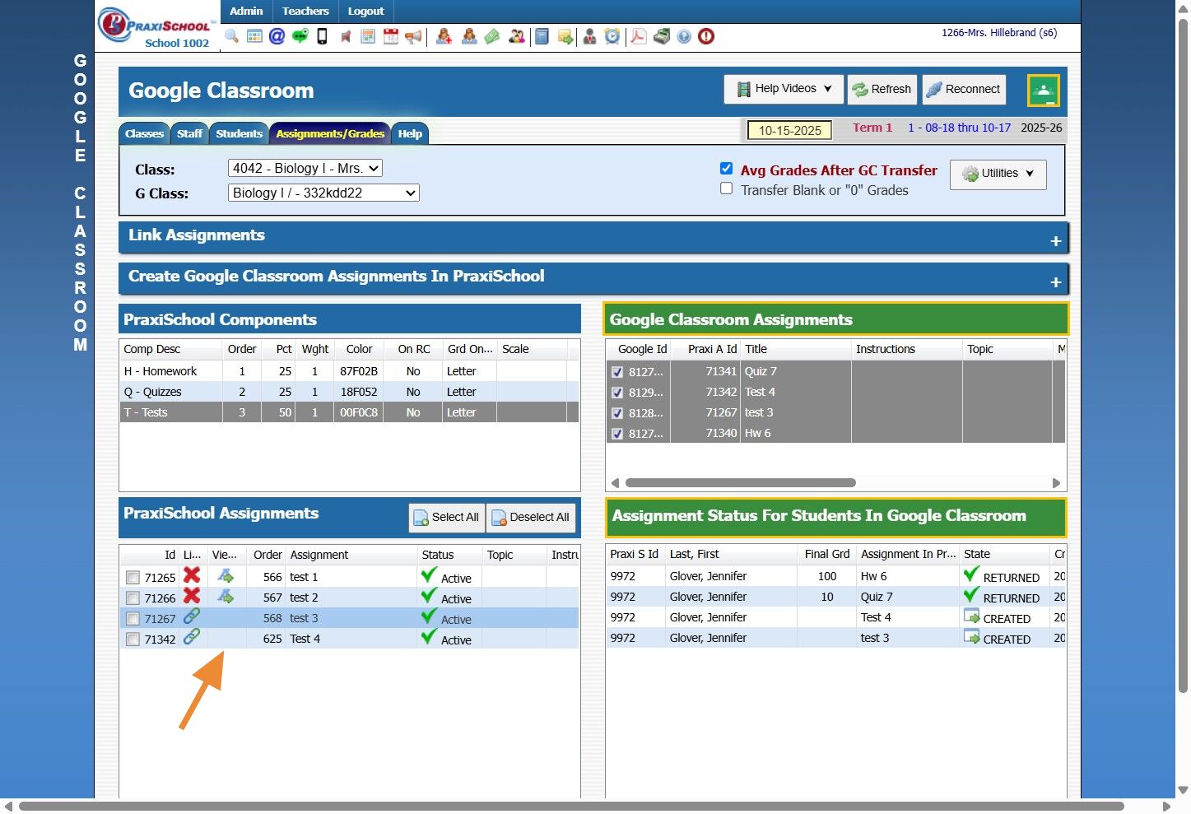Click the green chat bubble icon
This screenshot has height=814, width=1191.
[300, 36]
